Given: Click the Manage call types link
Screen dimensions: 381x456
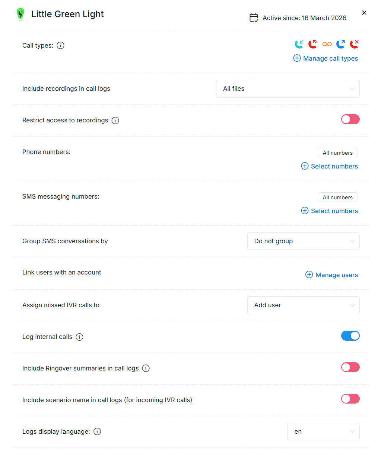Looking at the screenshot, I should point(326,58).
